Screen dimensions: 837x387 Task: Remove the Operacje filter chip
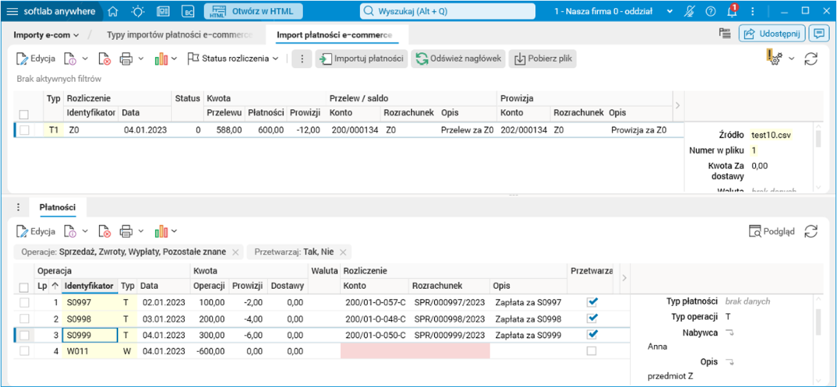pyautogui.click(x=235, y=252)
